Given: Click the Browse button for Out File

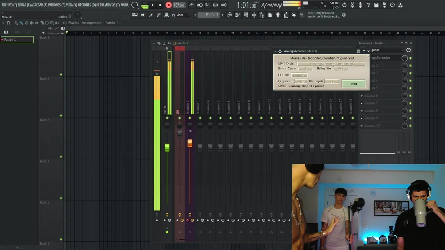Looking at the screenshot, I should 299,75.
